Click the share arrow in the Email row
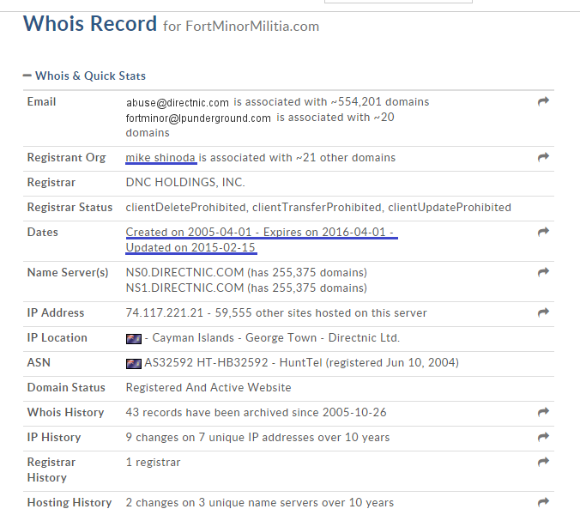The width and height of the screenshot is (580, 515). pos(542,102)
